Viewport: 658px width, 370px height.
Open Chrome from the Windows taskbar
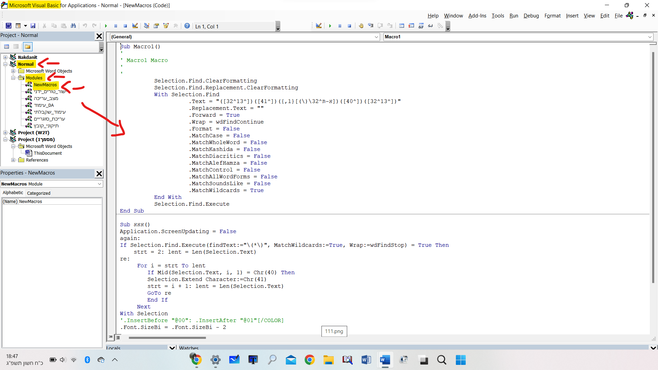click(x=309, y=360)
